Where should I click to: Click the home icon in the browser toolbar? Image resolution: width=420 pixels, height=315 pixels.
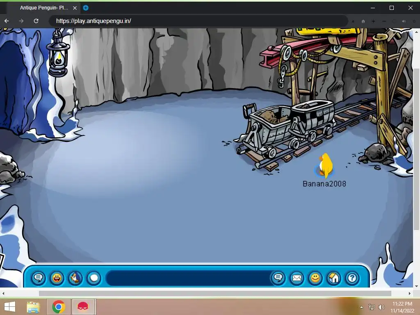(363, 21)
